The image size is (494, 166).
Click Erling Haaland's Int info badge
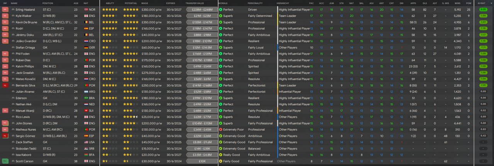(x=5, y=10)
